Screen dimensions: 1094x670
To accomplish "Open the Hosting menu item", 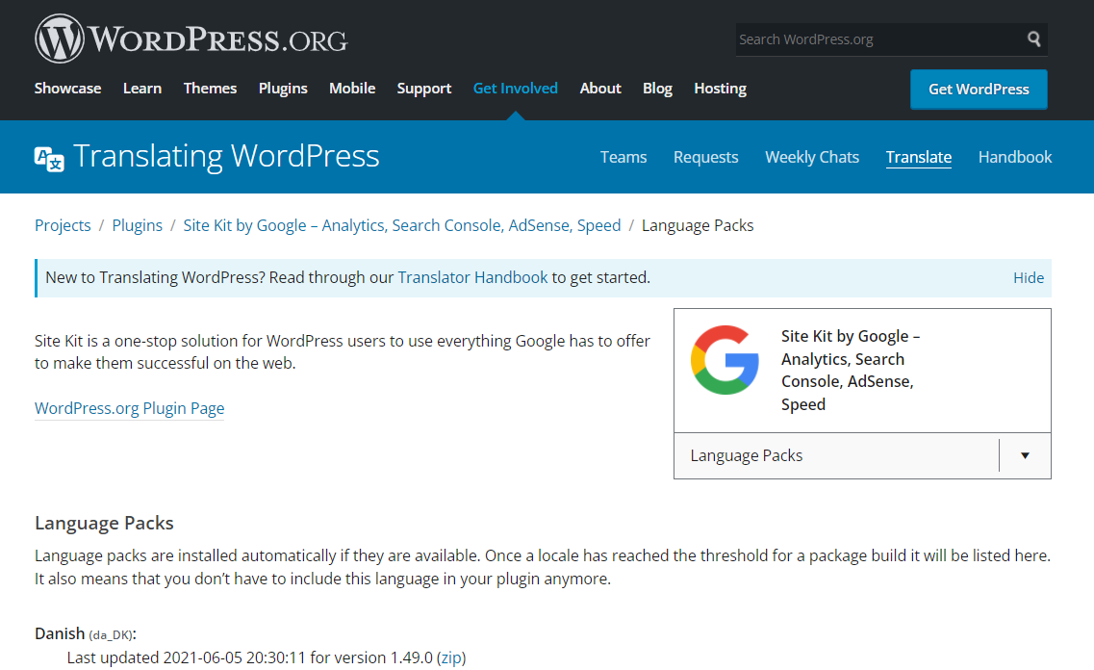I will pyautogui.click(x=720, y=89).
